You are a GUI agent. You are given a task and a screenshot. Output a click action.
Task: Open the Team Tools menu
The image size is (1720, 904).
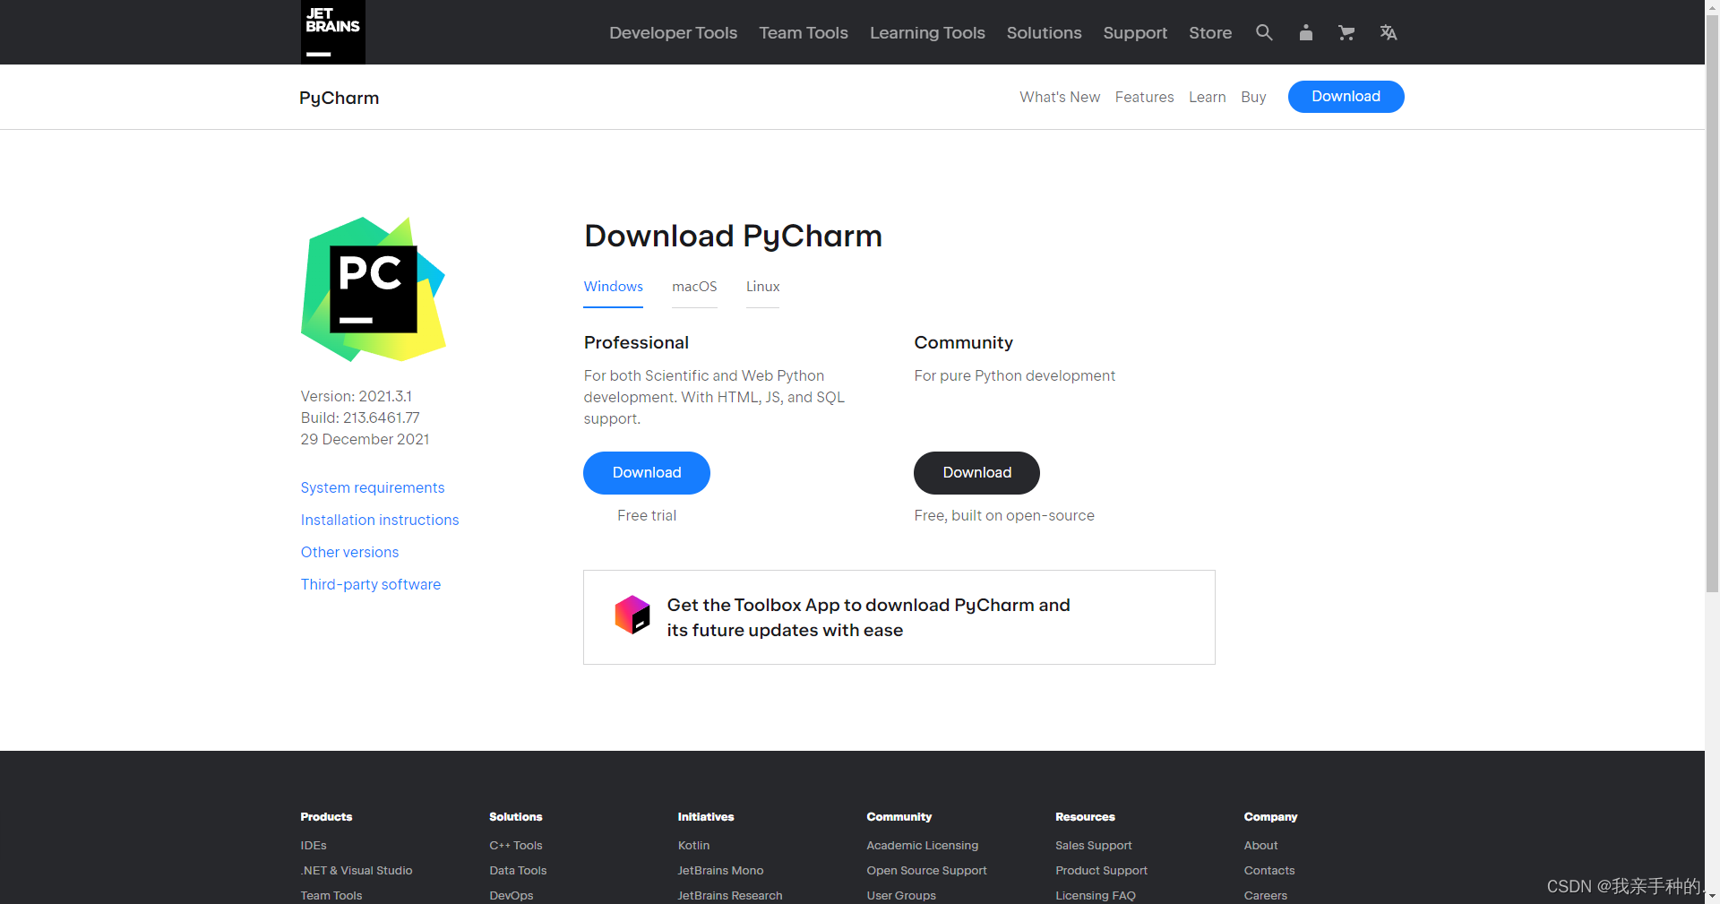point(804,33)
